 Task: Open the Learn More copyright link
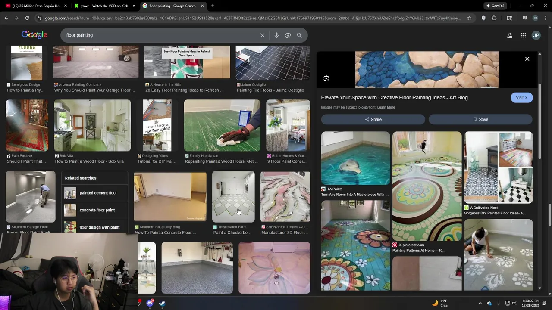coord(386,108)
